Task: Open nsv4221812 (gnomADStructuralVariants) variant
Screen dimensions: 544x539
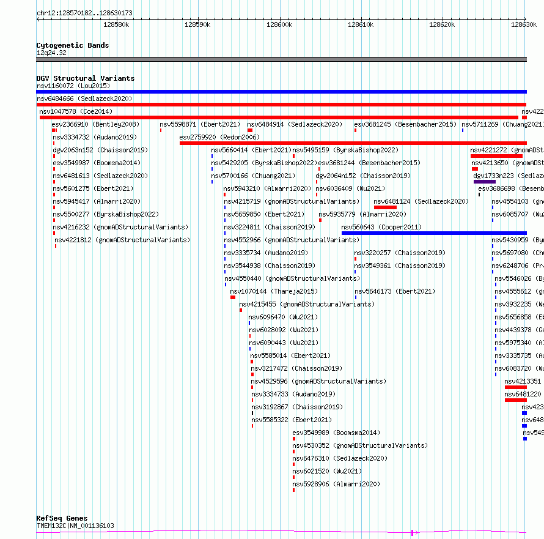Action: (x=122, y=240)
